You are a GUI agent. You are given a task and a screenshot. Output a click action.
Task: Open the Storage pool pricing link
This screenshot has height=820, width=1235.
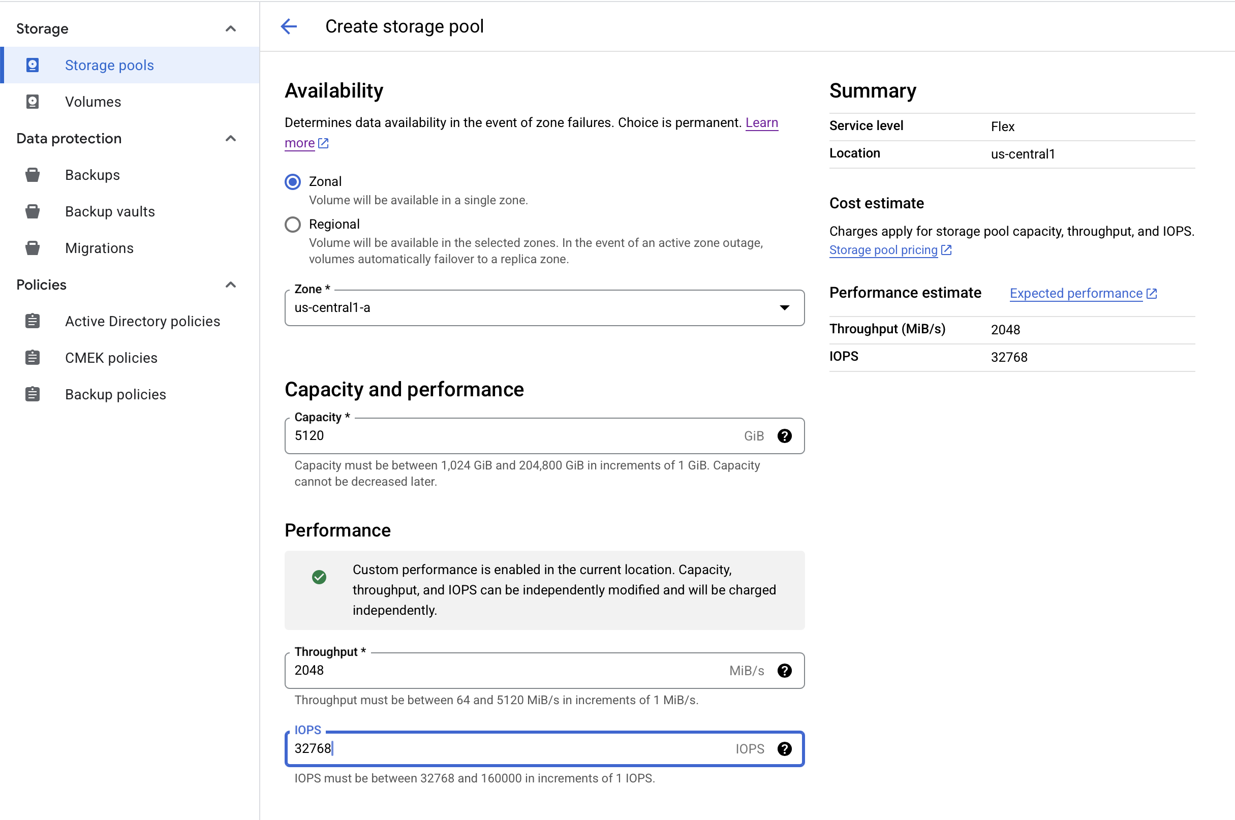[883, 250]
